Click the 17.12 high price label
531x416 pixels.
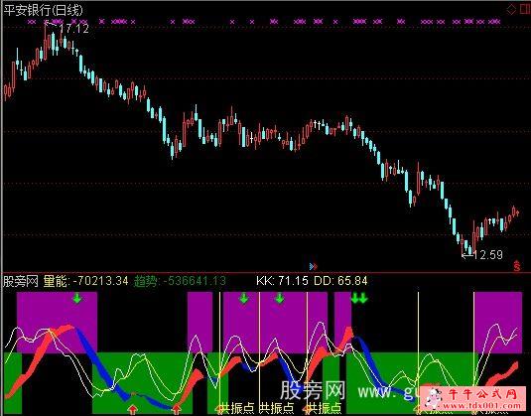tap(74, 29)
